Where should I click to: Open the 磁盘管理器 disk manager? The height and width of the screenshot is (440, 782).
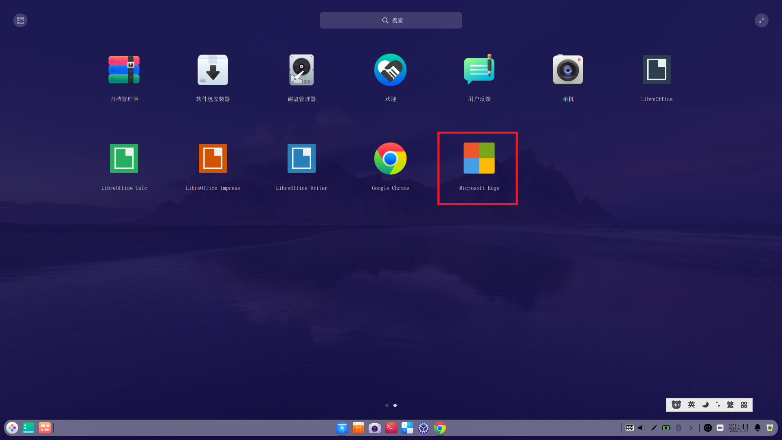(x=301, y=70)
